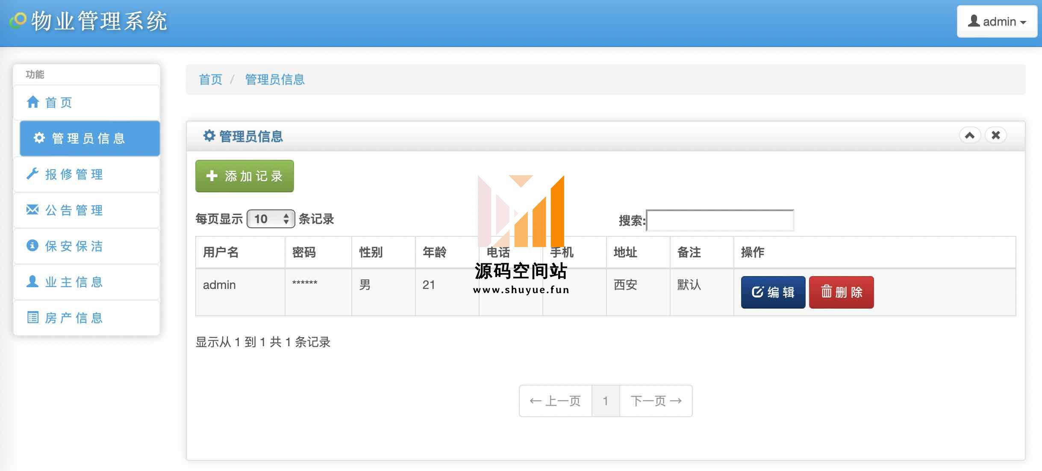Select 管理员信息 in the sidebar menu
The height and width of the screenshot is (471, 1042).
[90, 138]
